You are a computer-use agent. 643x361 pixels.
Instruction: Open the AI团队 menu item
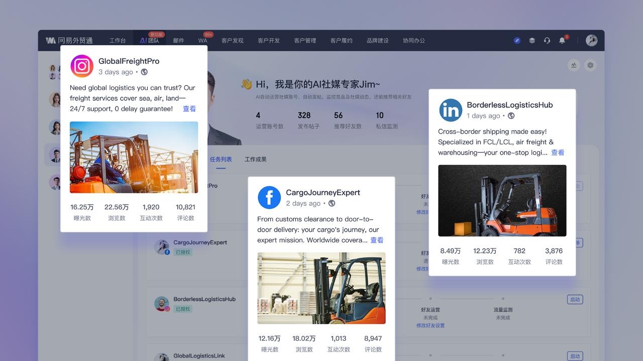(x=149, y=41)
